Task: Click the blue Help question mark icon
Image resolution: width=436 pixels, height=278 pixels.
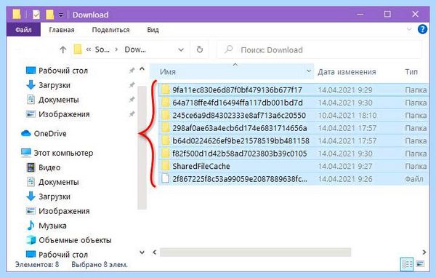Action: (422, 29)
